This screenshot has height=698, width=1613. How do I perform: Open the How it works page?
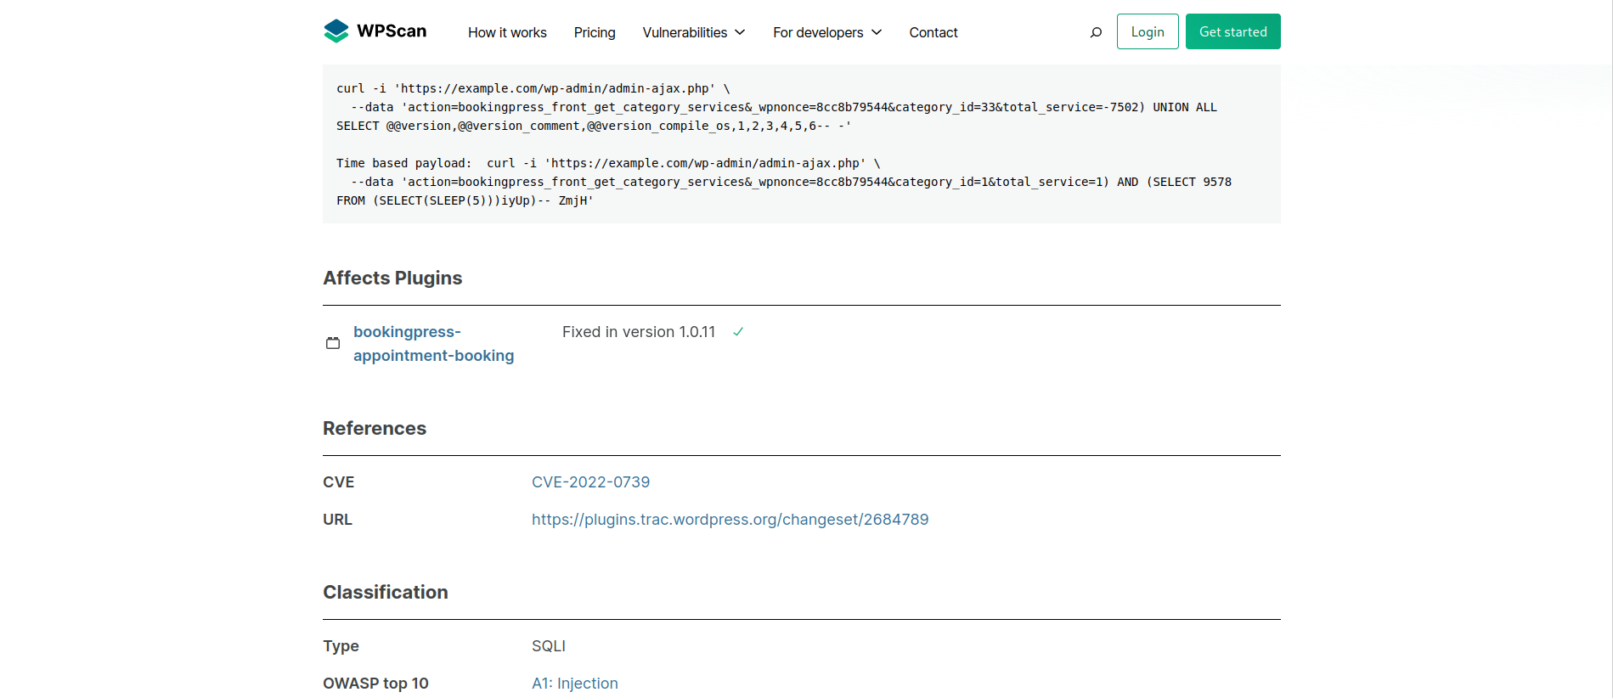(x=507, y=32)
